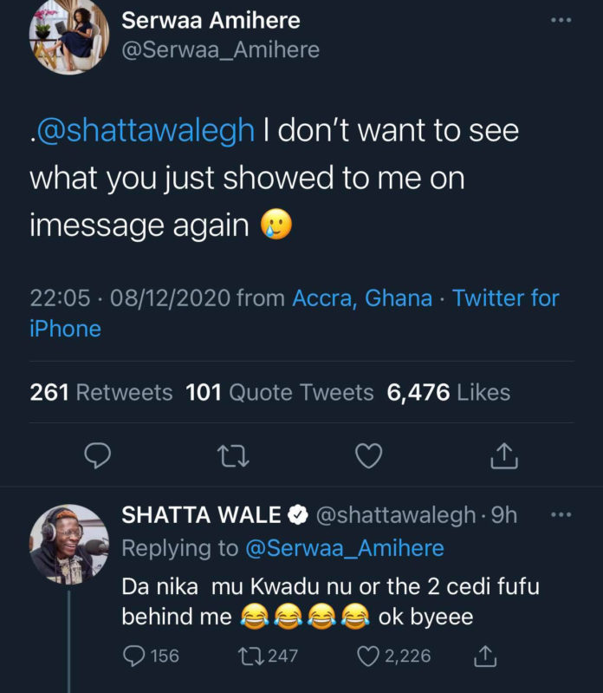View the 101 Quote Tweets list

280,392
